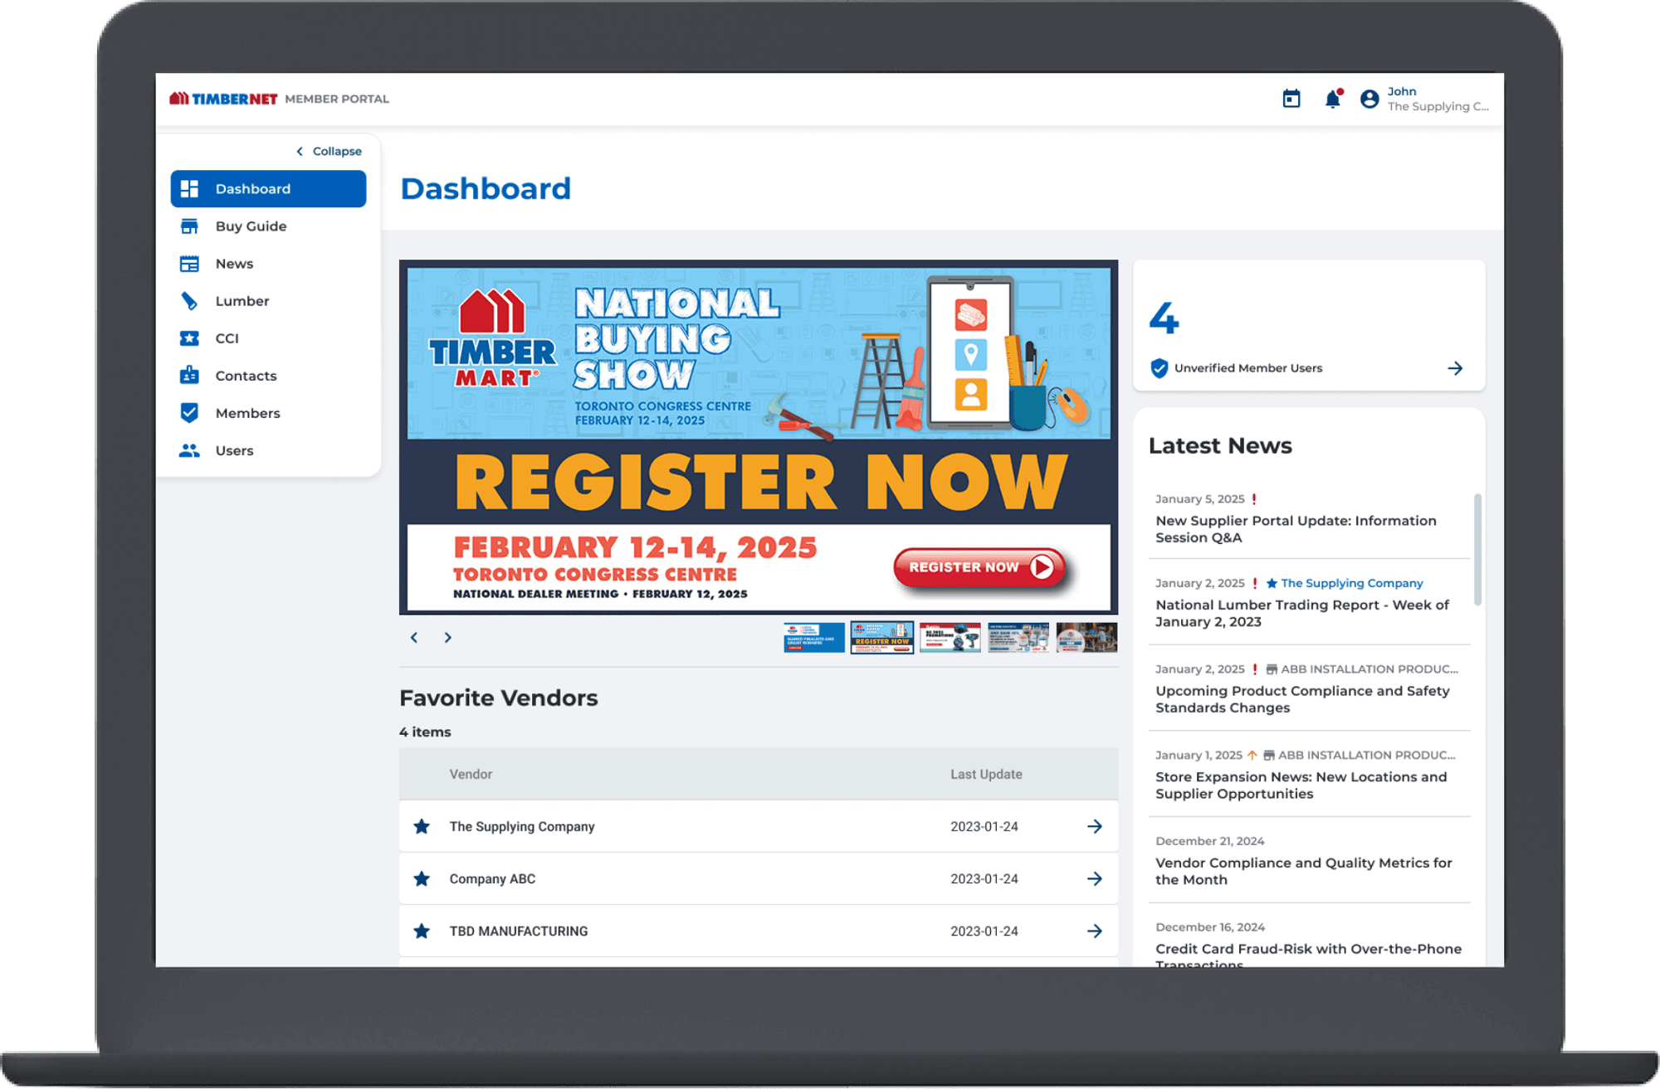Viewport: 1660px width, 1089px height.
Task: Click the calendar icon top right
Action: coord(1291,100)
